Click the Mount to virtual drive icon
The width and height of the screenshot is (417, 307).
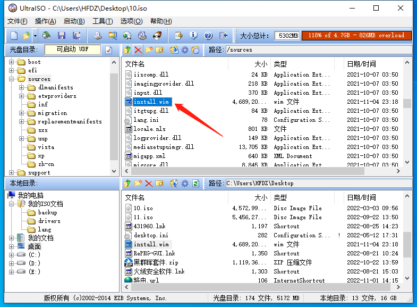pyautogui.click(x=142, y=36)
